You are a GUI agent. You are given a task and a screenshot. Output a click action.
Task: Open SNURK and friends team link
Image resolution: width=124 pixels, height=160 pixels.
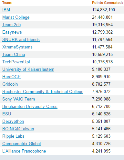(21, 40)
